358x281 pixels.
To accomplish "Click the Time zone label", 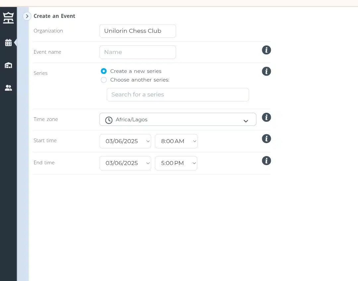I will click(x=46, y=119).
